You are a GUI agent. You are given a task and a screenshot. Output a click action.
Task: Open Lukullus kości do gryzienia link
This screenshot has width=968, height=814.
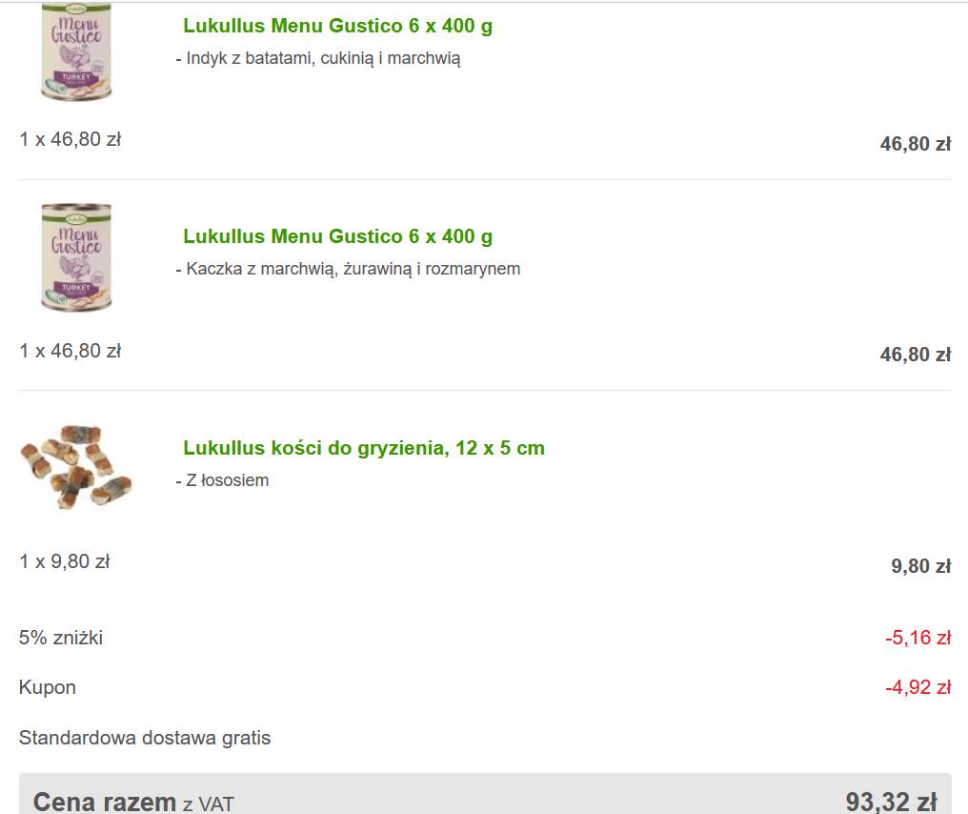tap(364, 448)
